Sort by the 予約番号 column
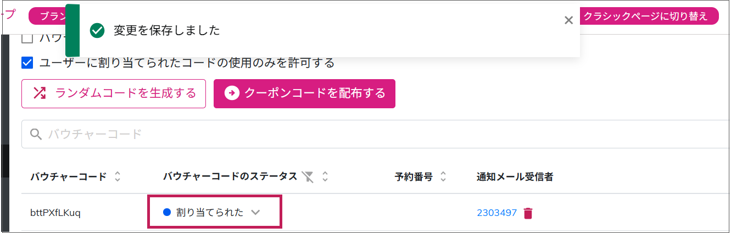 coord(443,177)
